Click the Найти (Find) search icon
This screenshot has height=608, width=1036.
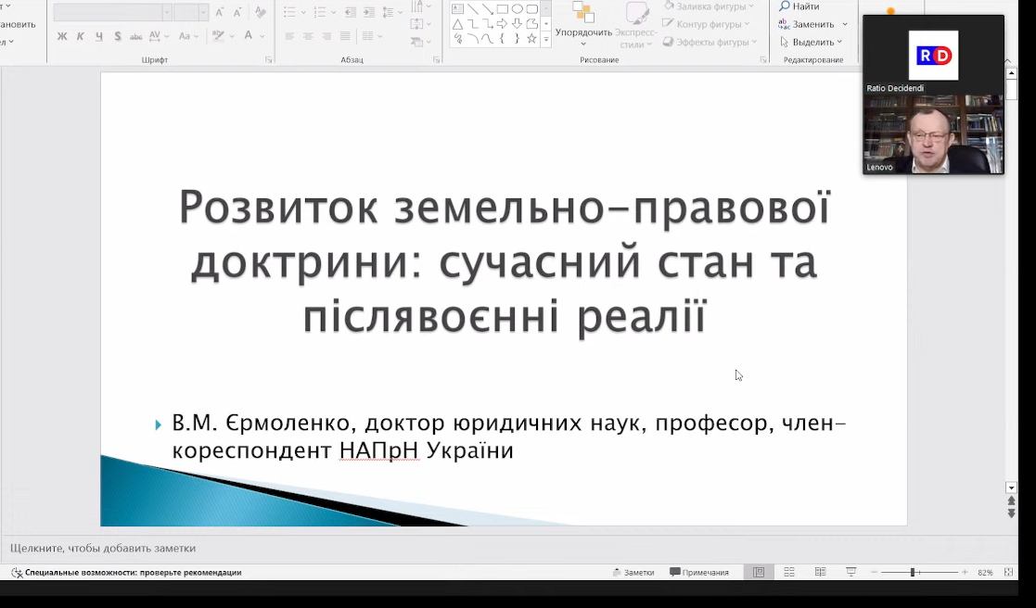(x=785, y=6)
